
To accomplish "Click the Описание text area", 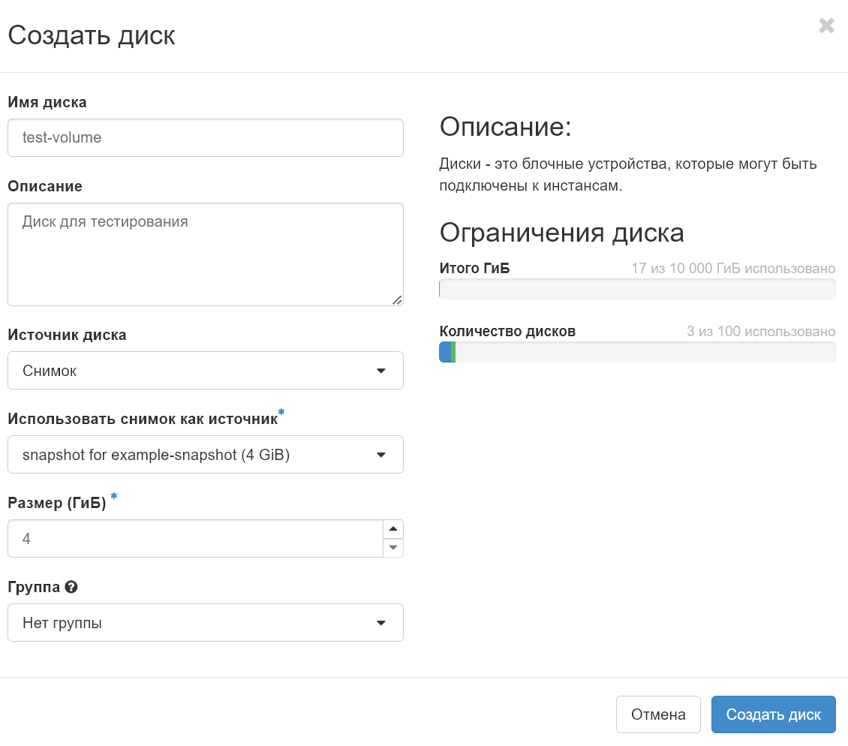I will tap(206, 254).
